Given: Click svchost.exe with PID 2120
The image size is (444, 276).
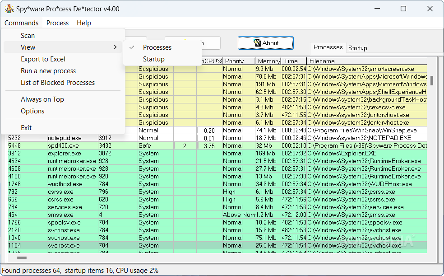Looking at the screenshot, I should click(217, 230).
